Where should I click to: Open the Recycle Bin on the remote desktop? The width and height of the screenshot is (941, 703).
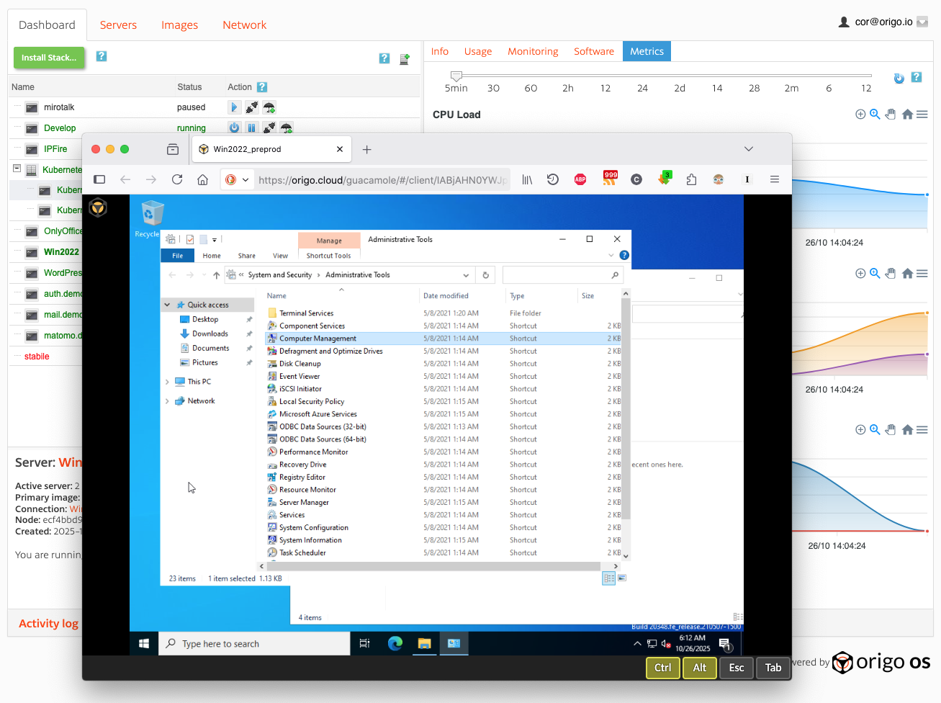[152, 215]
